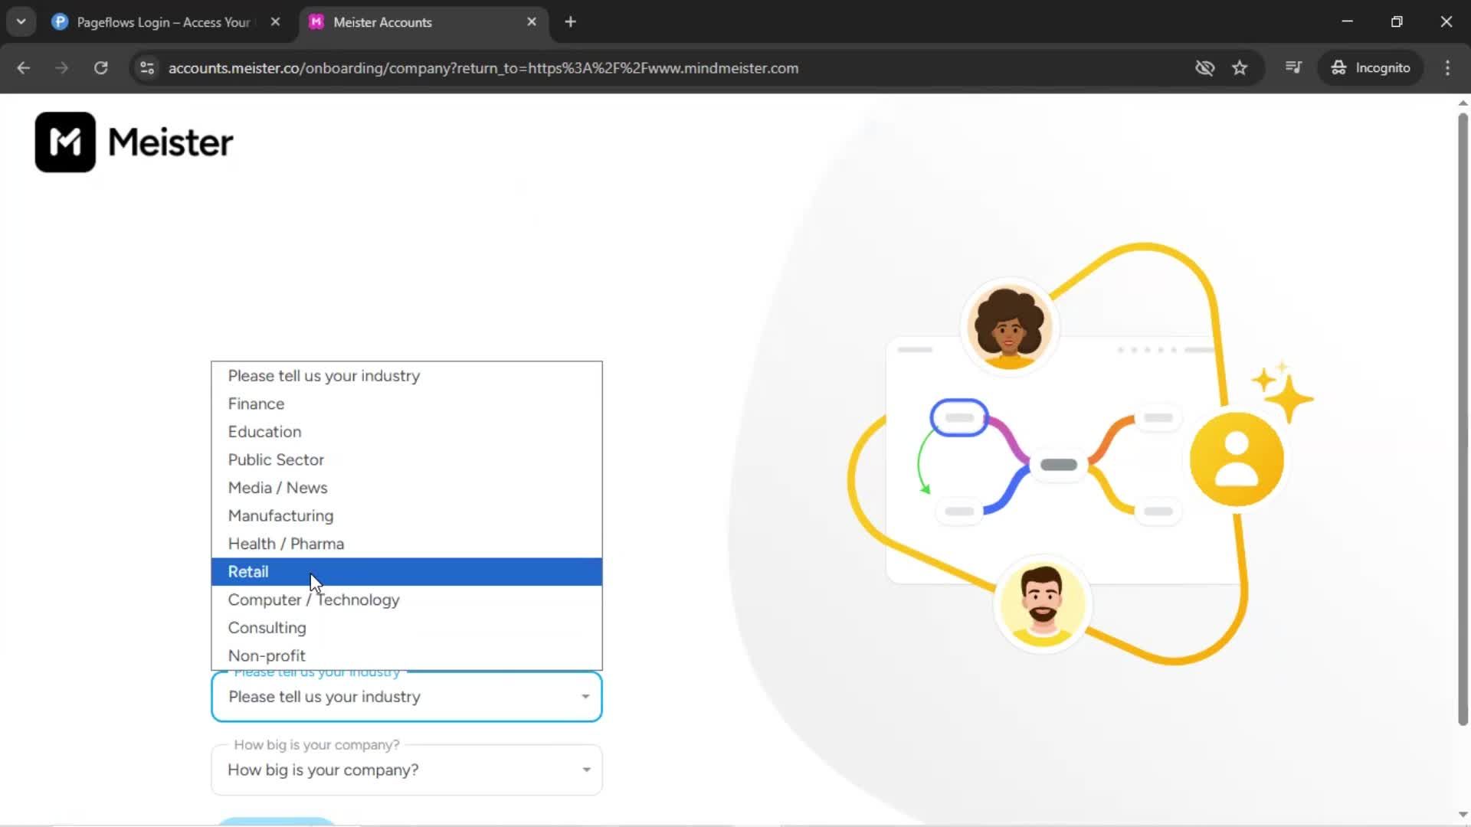Viewport: 1471px width, 827px height.
Task: Open site information icon in address bar
Action: (x=147, y=67)
